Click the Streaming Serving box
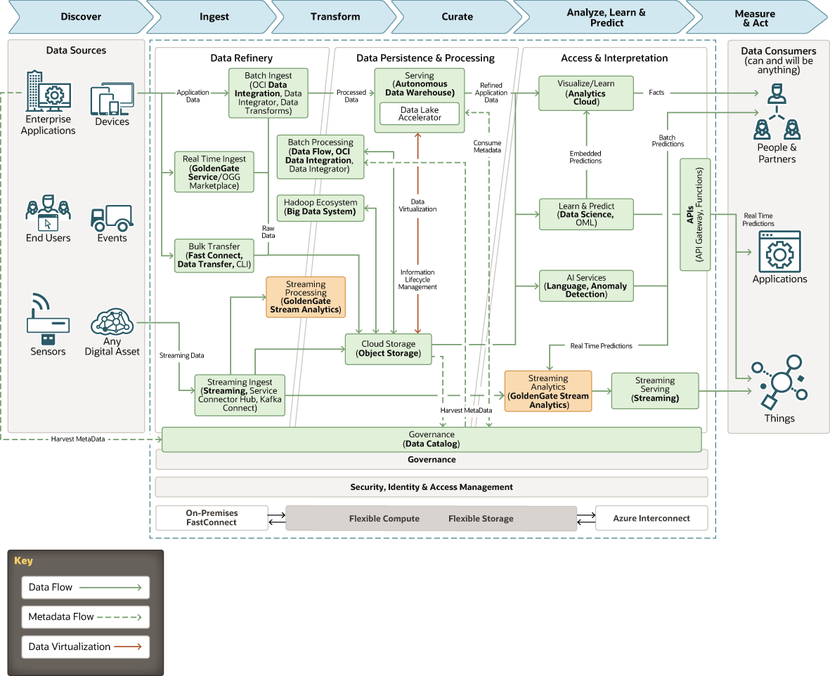This screenshot has width=830, height=676. click(x=655, y=390)
